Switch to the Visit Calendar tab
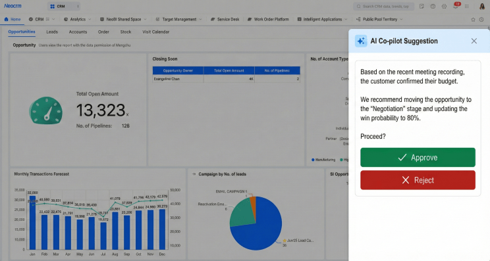490x261 pixels. [155, 32]
